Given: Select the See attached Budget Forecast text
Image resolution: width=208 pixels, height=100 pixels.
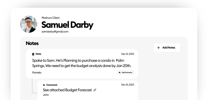Looking at the screenshot, I should pyautogui.click(x=67, y=90).
